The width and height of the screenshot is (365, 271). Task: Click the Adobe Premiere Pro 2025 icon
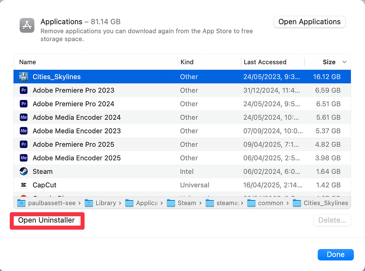point(24,144)
